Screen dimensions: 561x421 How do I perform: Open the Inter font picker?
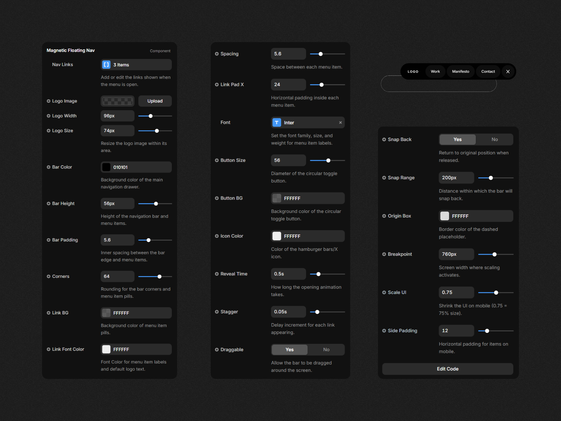coord(309,122)
